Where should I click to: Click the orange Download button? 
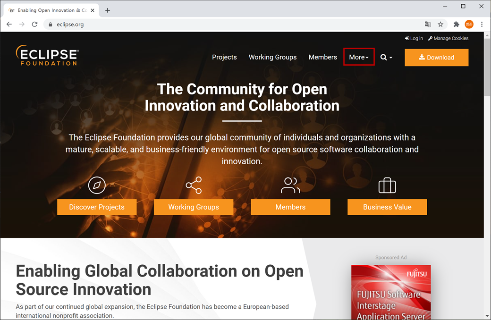[437, 57]
